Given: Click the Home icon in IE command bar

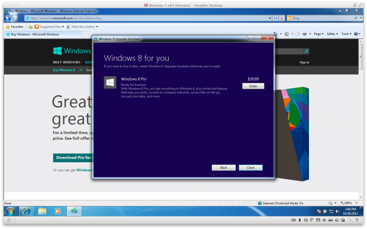Looking at the screenshot, I should pyautogui.click(x=275, y=34).
